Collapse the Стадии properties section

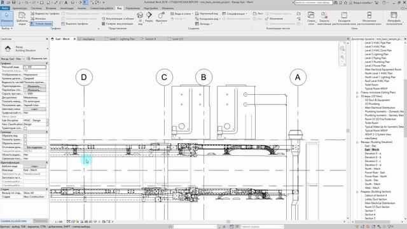pos(46,190)
